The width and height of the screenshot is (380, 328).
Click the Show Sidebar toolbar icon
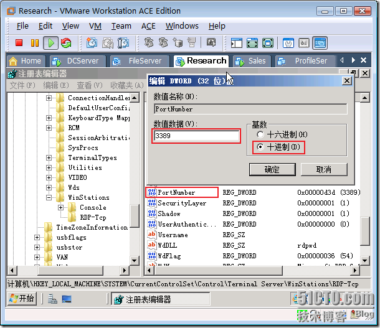[236, 43]
